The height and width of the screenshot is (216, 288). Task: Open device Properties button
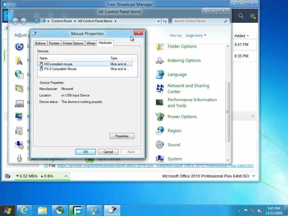point(122,136)
